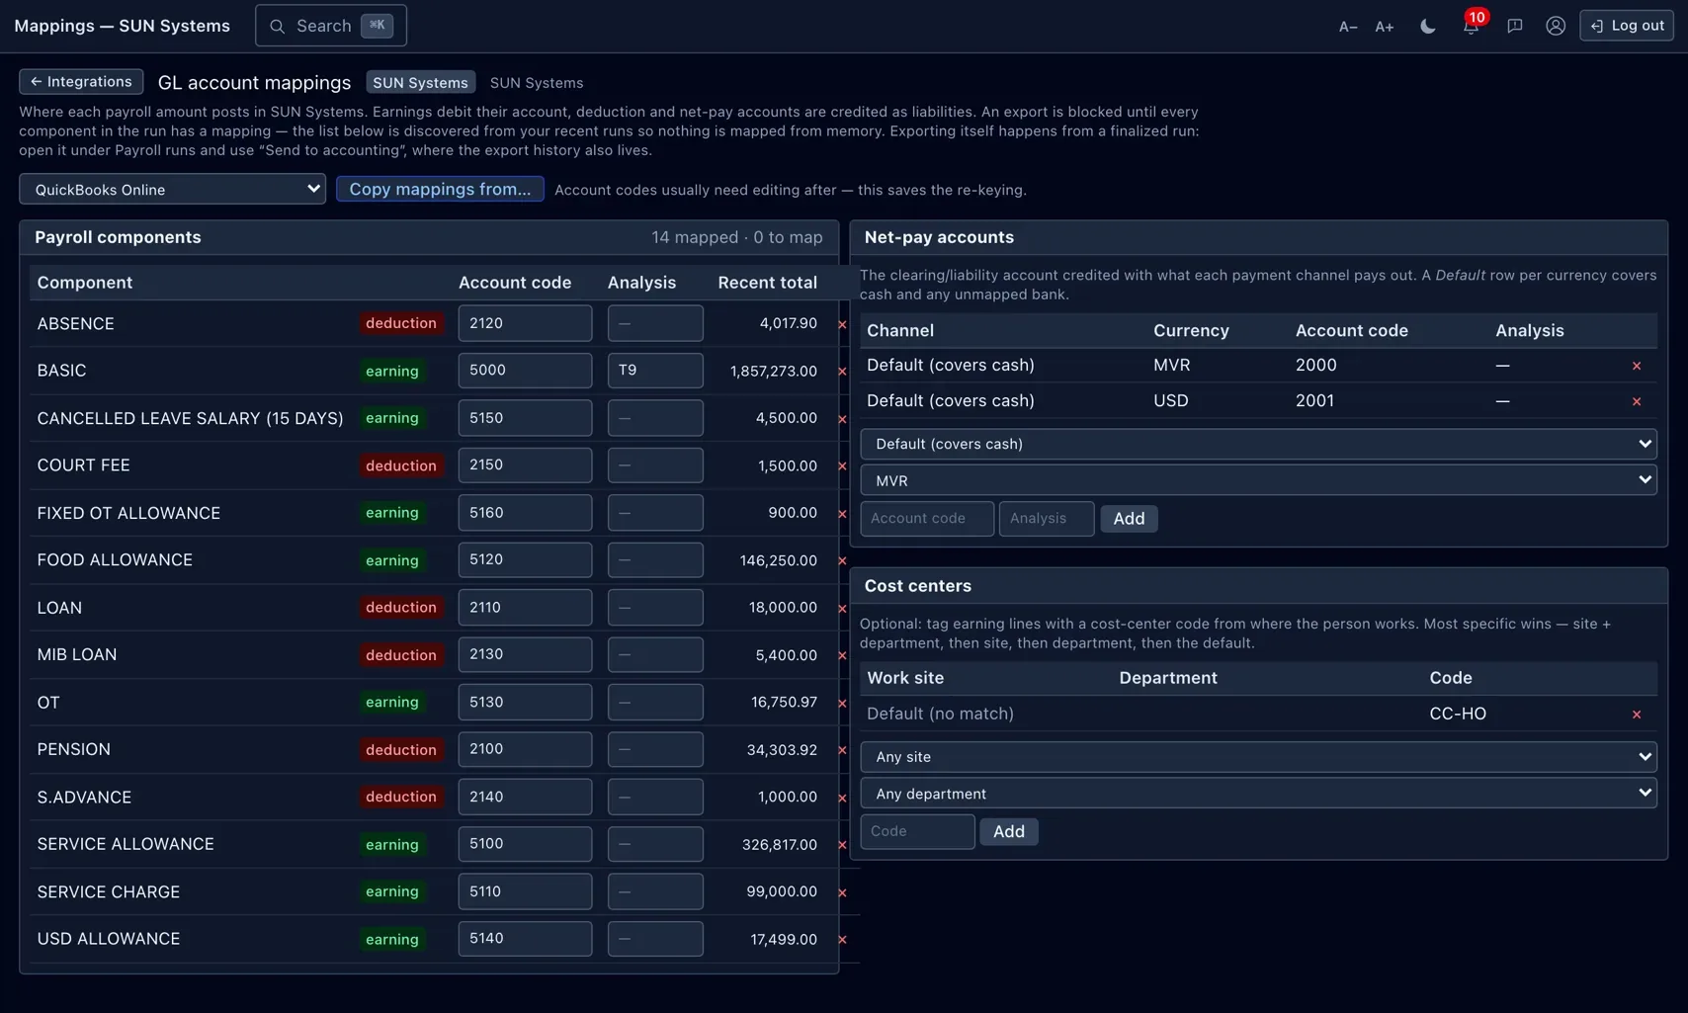Open the QuickBooks Online source dropdown
1688x1013 pixels.
[173, 189]
